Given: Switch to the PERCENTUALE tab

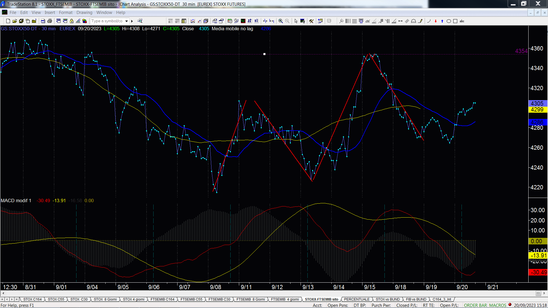Looking at the screenshot, I should point(357,299).
